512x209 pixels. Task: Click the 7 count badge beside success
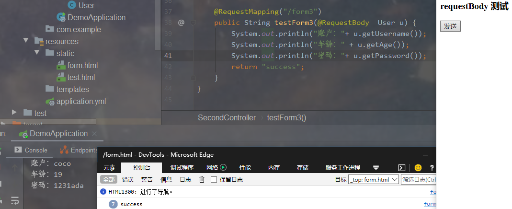113,204
